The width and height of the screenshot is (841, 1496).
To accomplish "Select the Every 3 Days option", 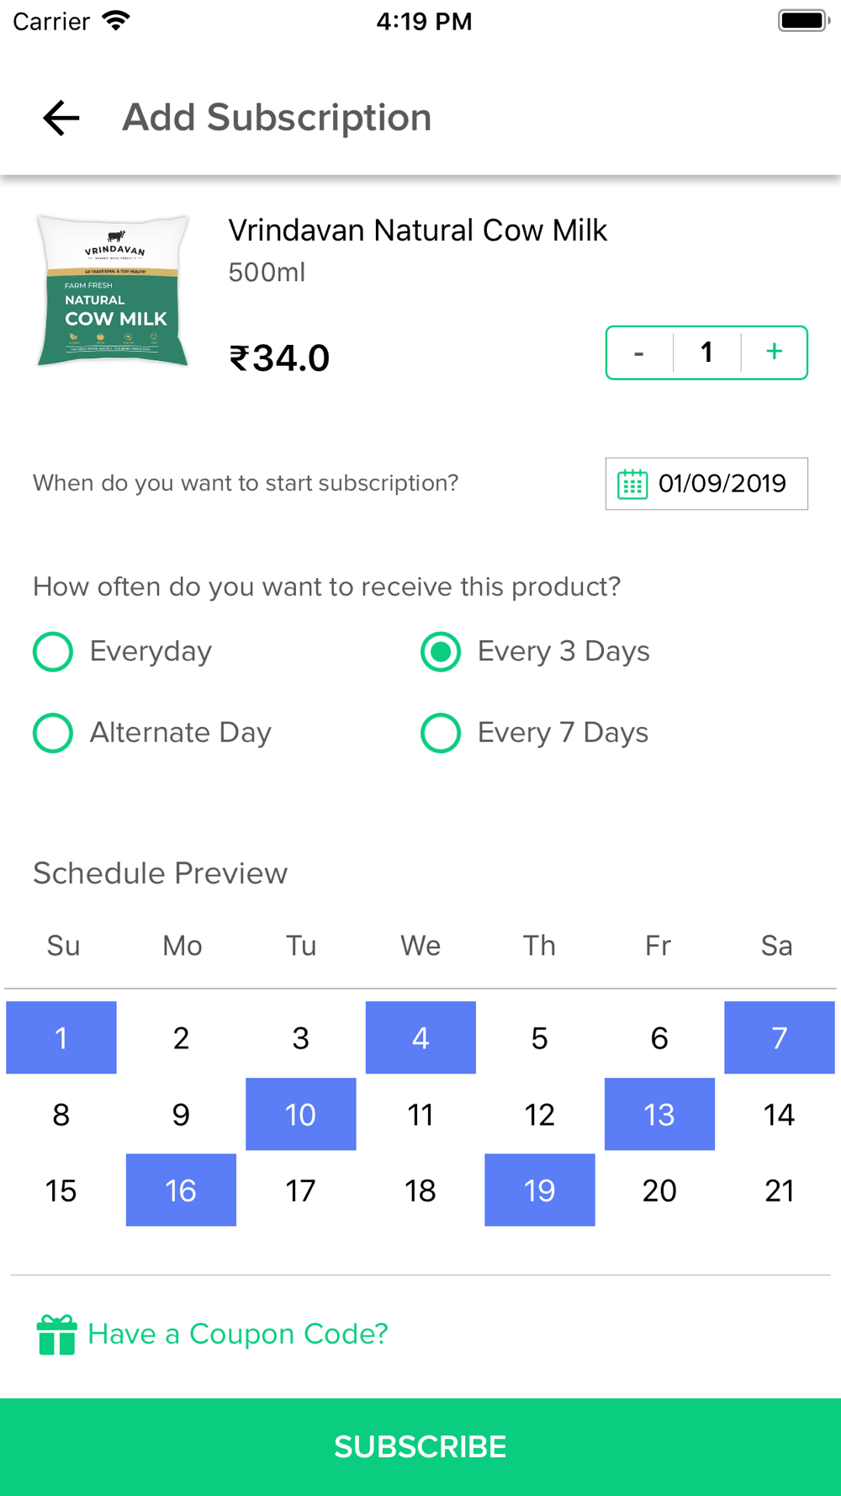I will pos(535,652).
